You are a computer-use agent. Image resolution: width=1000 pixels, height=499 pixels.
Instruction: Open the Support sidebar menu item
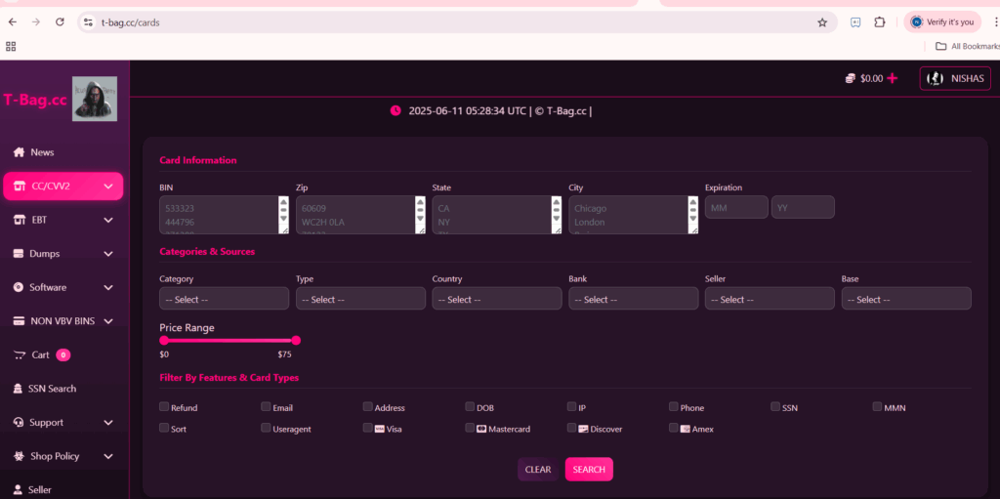[63, 423]
